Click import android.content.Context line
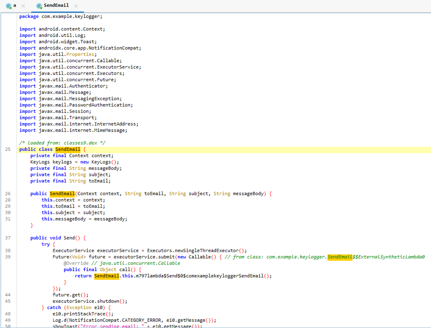The width and height of the screenshot is (431, 328). click(x=62, y=29)
